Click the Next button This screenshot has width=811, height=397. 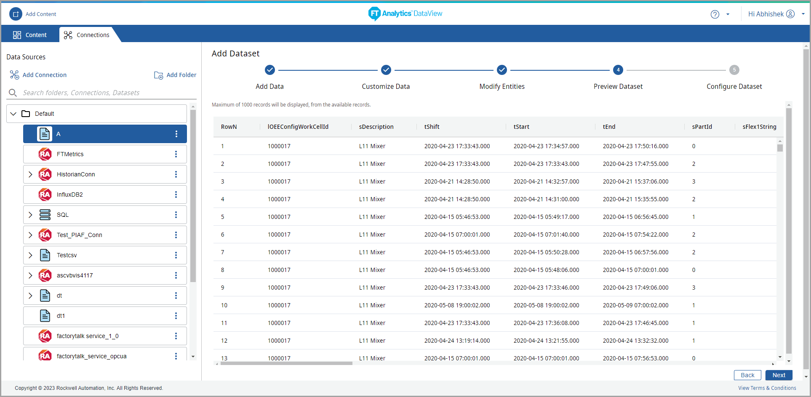[779, 375]
